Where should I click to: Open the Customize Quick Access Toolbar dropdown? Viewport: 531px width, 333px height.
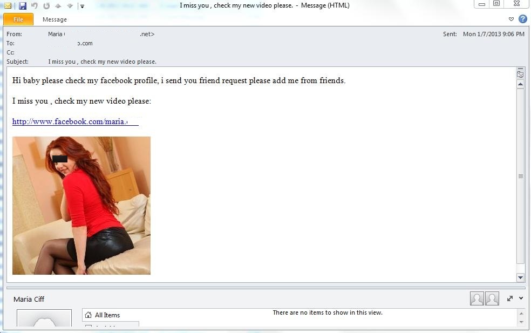click(x=82, y=6)
